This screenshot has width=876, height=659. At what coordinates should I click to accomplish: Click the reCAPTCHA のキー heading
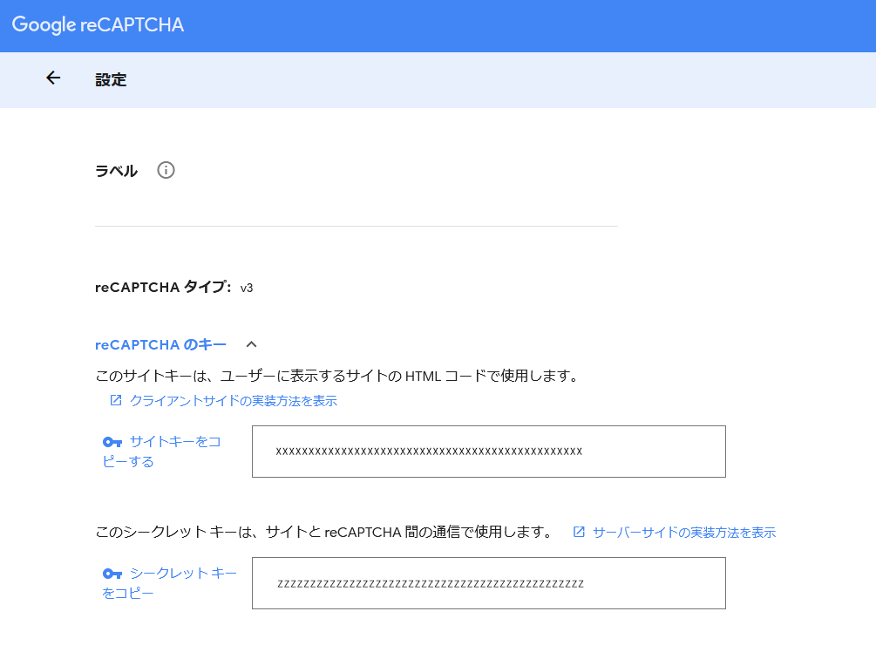click(161, 344)
